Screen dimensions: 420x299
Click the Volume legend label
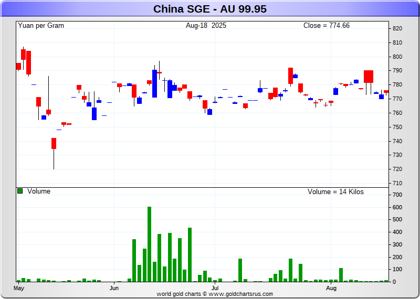(39, 191)
